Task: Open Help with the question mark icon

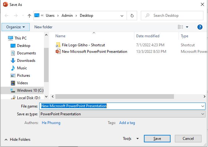Action: pos(200,27)
